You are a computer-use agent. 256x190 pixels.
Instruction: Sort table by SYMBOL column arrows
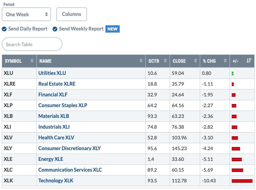point(32,61)
